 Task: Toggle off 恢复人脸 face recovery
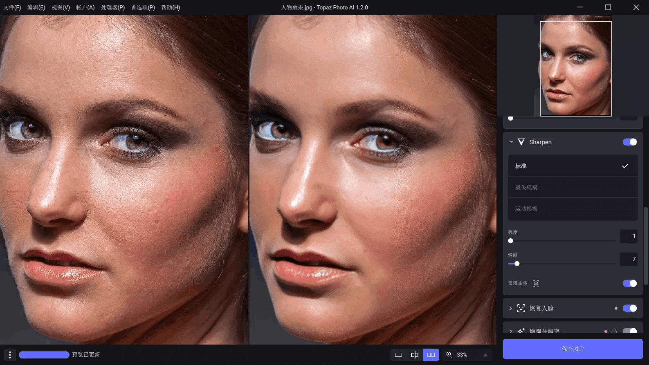(x=629, y=308)
